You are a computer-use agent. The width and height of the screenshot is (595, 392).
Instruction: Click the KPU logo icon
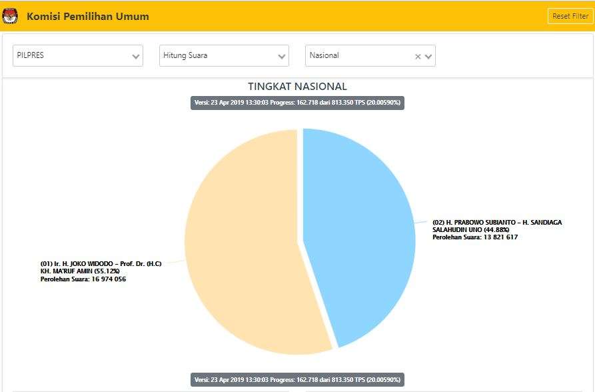click(x=10, y=16)
